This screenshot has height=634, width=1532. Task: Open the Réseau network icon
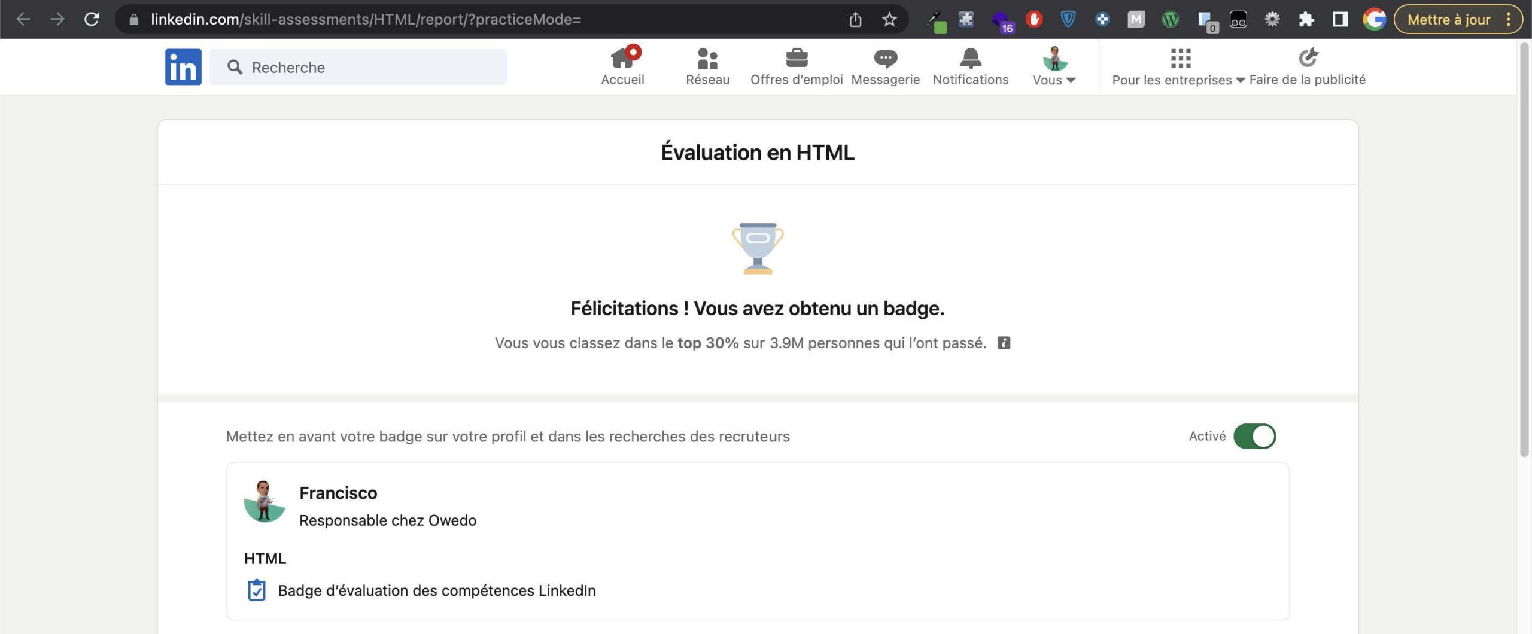707,59
